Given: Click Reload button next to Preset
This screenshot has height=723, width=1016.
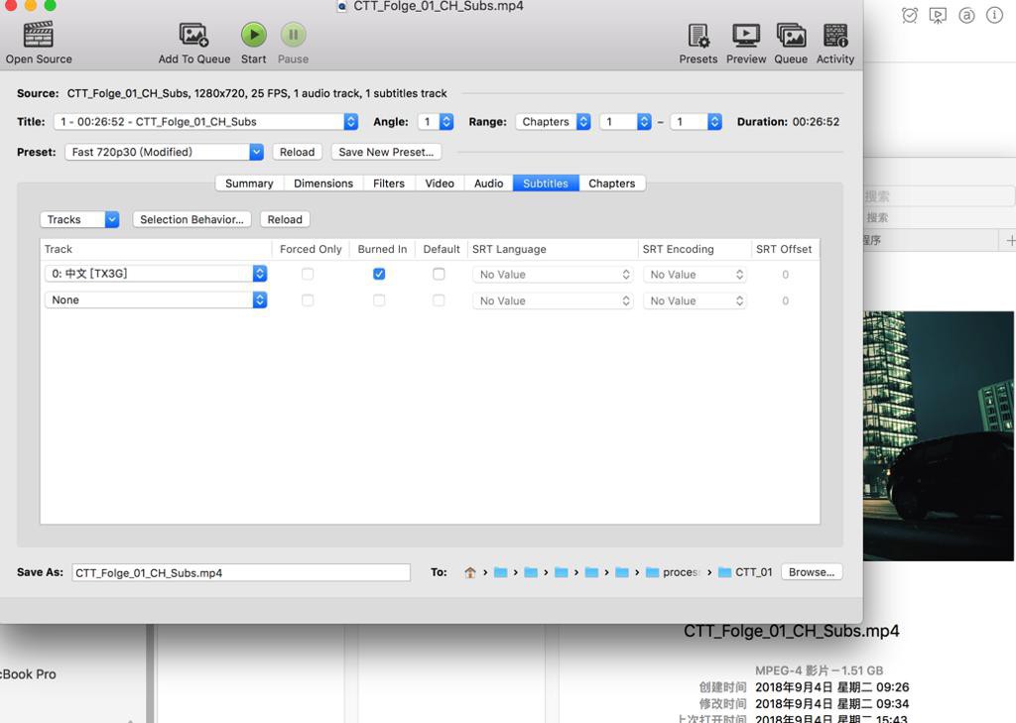Looking at the screenshot, I should click(297, 153).
